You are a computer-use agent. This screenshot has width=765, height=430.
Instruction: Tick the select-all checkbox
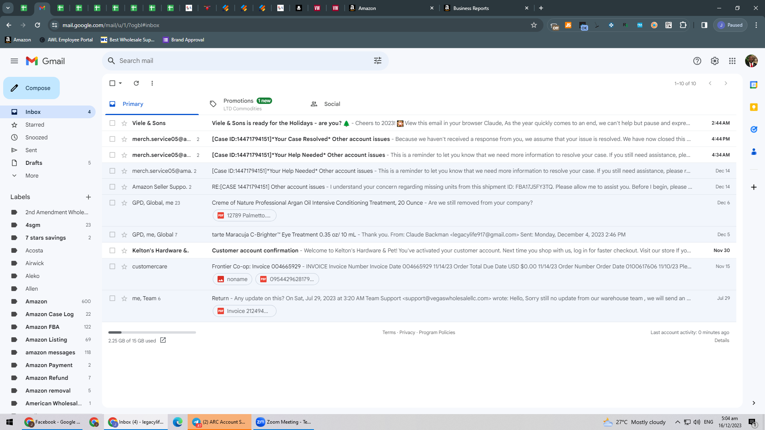click(112, 83)
